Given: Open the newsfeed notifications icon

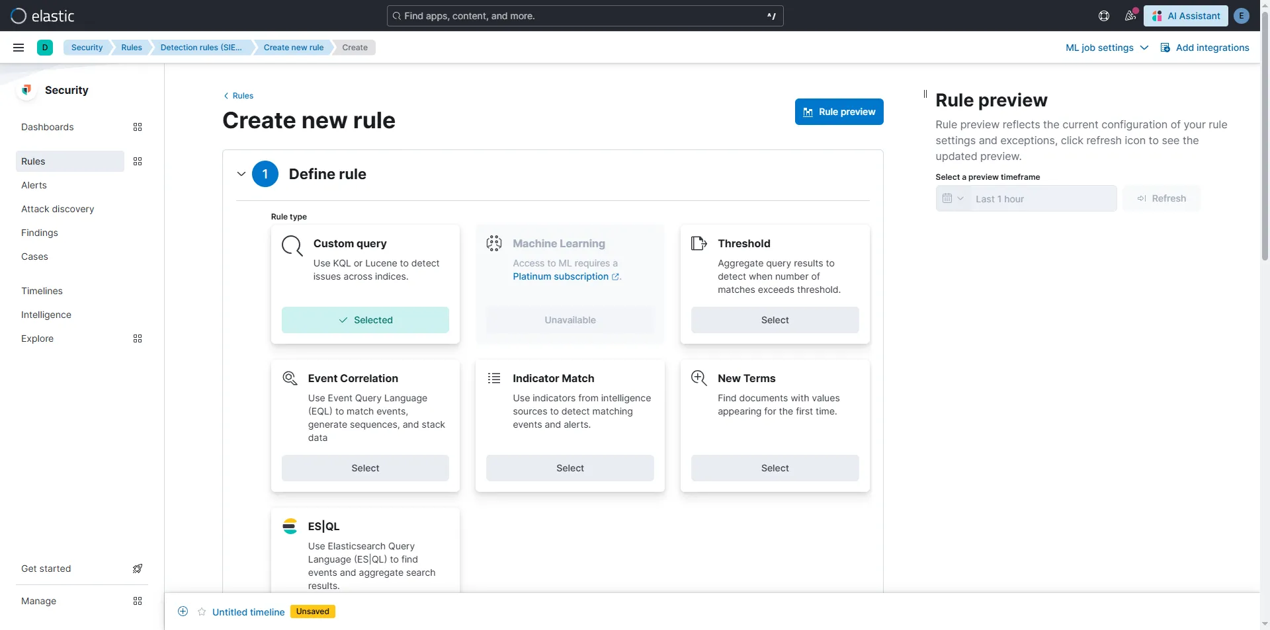Looking at the screenshot, I should pyautogui.click(x=1130, y=16).
